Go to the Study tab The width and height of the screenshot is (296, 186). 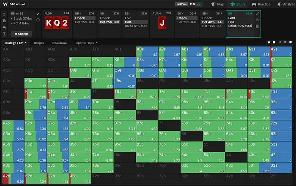tap(238, 4)
